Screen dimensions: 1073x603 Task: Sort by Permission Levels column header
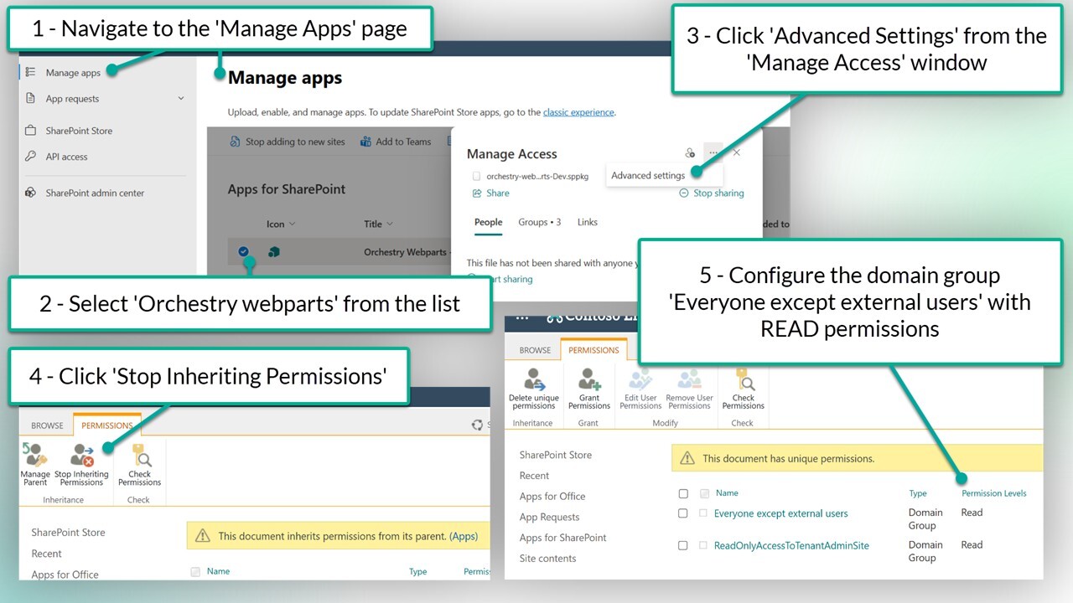(993, 493)
